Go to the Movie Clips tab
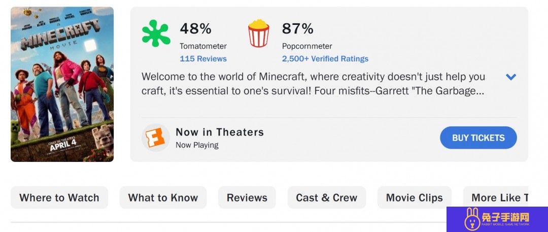Viewport: 548px width, 232px height. (x=414, y=197)
